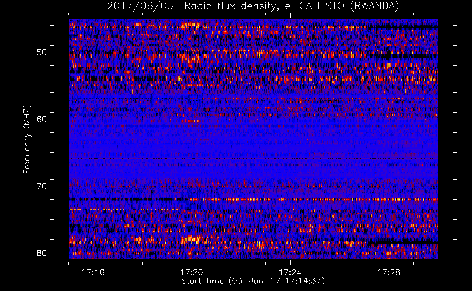Click the 'Start Time (03-Jun-17 17:14:37)' label
The height and width of the screenshot is (291, 472).
click(253, 281)
